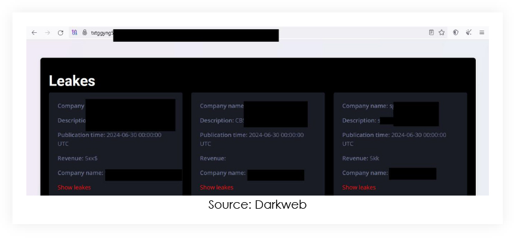Select the Revenue: 5kk text
This screenshot has width=514, height=238.
click(x=361, y=158)
